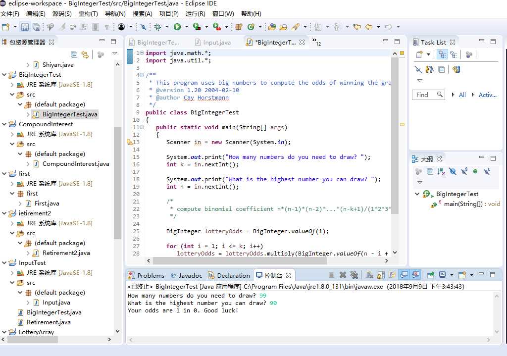The height and width of the screenshot is (356, 507).
Task: Click the green Run button in toolbar
Action: click(177, 27)
